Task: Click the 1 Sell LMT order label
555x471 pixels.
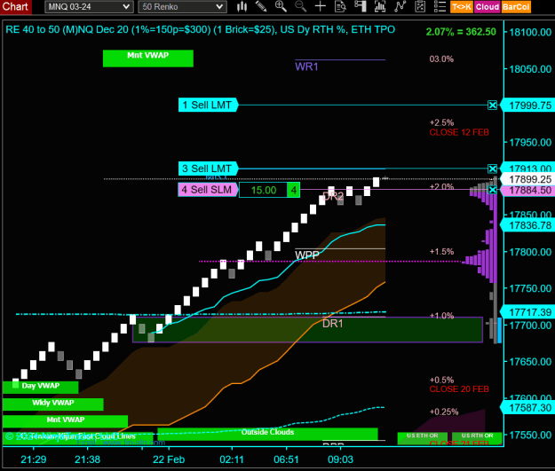Action: pyautogui.click(x=208, y=105)
